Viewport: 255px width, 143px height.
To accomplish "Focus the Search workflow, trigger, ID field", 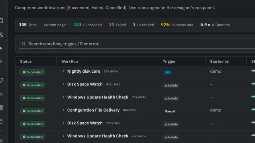I will coord(137,44).
